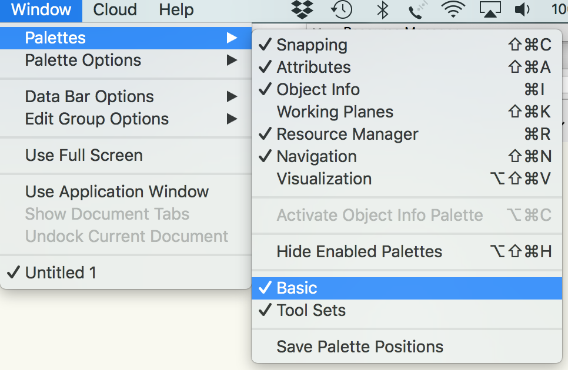Hide the Resource Manager palette
This screenshot has width=568, height=370.
pyautogui.click(x=347, y=134)
